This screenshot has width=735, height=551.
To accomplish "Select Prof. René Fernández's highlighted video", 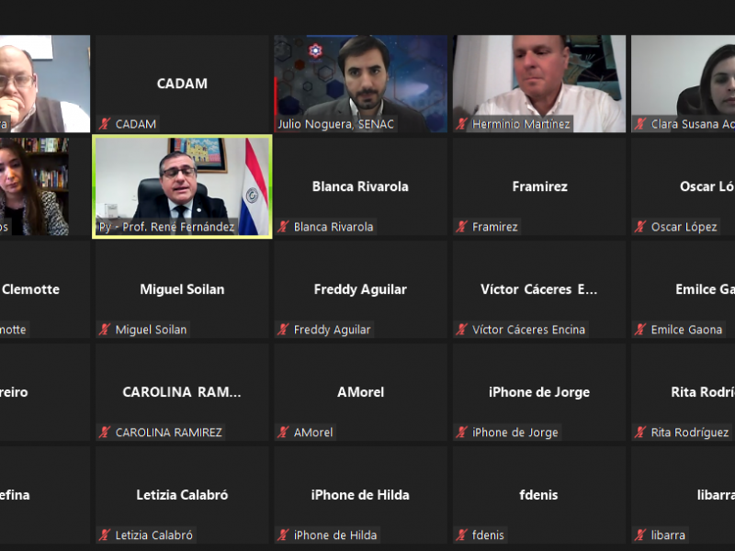I will coord(182,186).
